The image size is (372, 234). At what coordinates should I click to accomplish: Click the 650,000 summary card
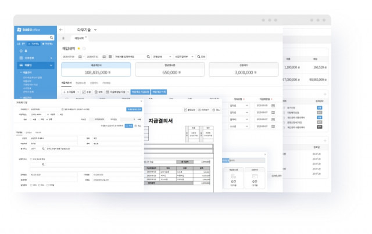(170, 70)
